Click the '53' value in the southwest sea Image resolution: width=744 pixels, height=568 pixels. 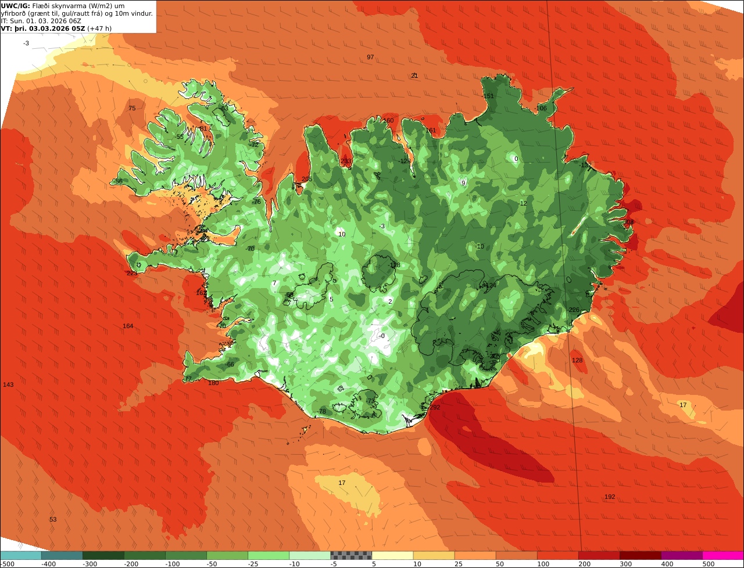point(53,520)
